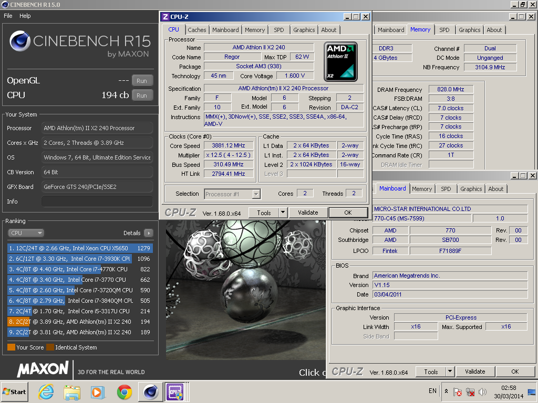Select ranking row Intel Core i7-3840QM

point(80,301)
